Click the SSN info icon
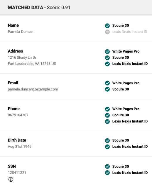The width and height of the screenshot is (152, 188). pos(11,179)
